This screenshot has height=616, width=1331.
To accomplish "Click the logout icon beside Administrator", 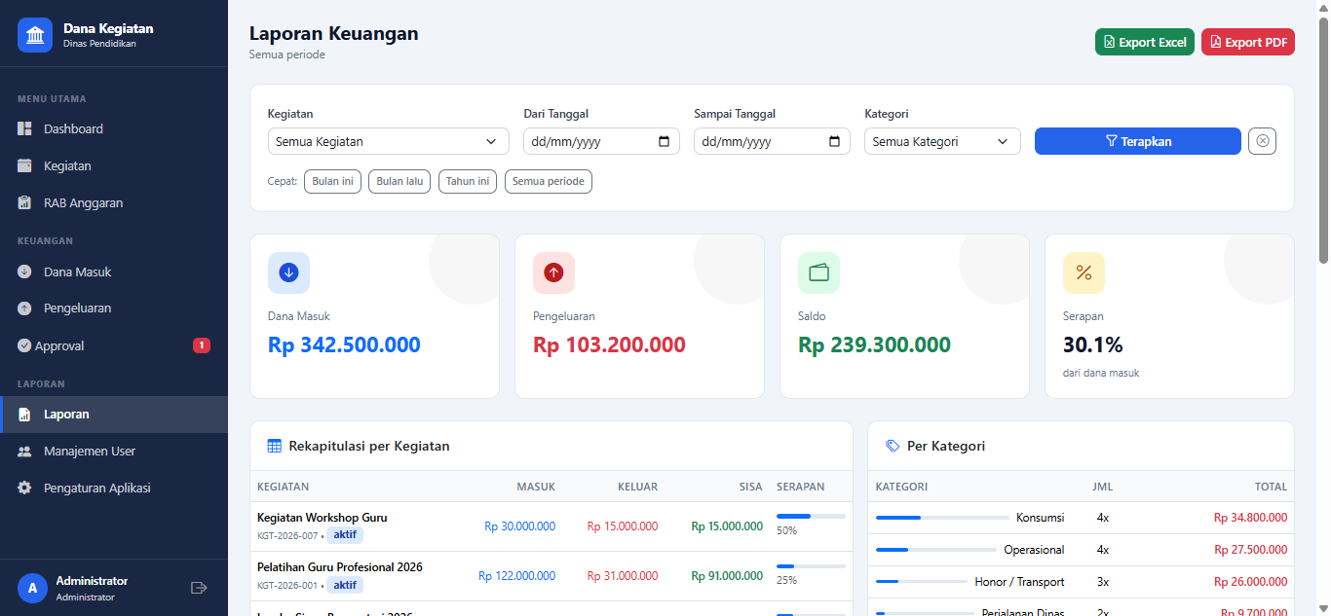I will click(199, 588).
